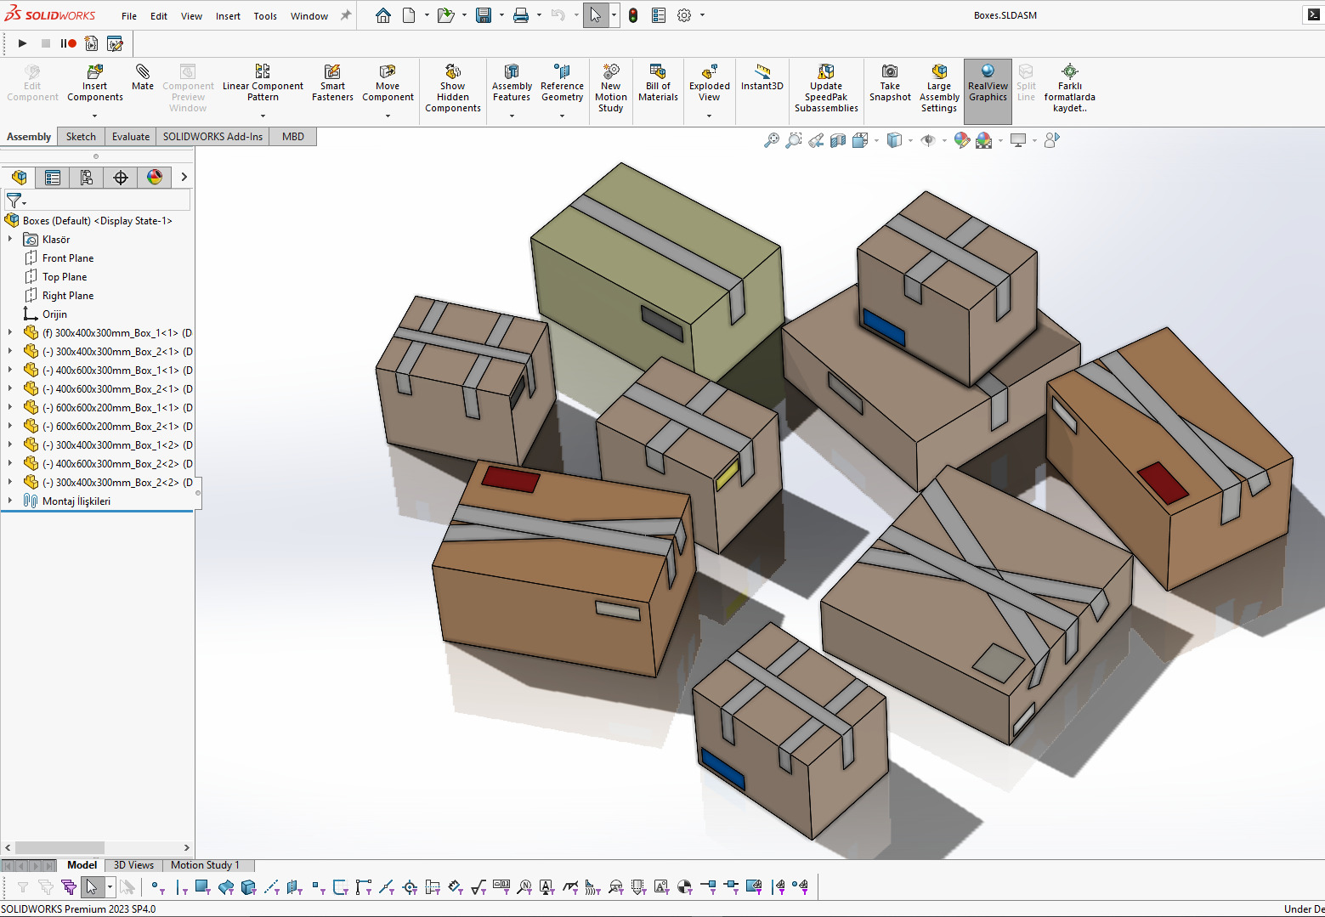Select the Mate tool

pyautogui.click(x=143, y=76)
